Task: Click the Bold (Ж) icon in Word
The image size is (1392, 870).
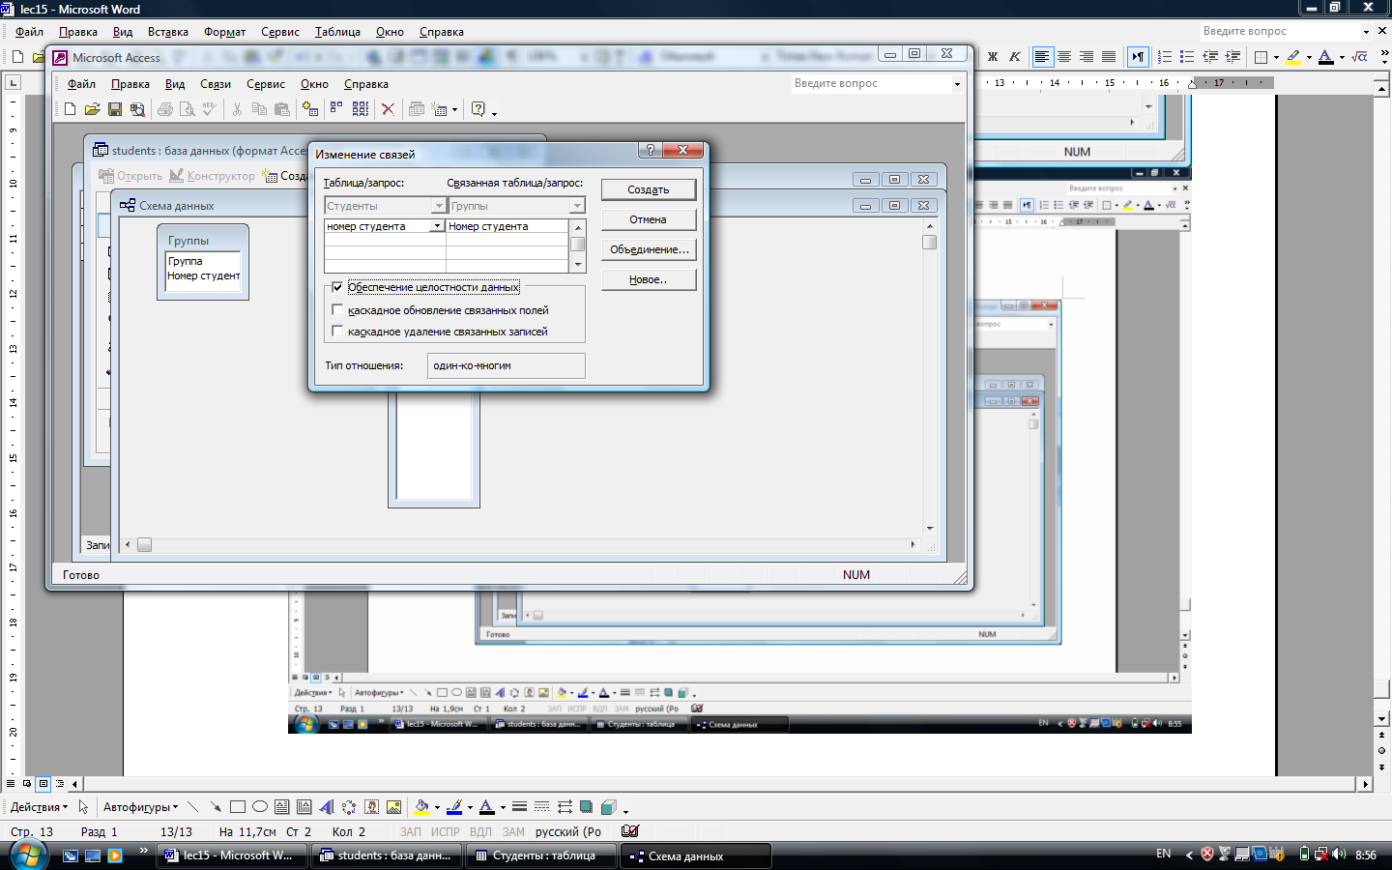Action: [993, 57]
